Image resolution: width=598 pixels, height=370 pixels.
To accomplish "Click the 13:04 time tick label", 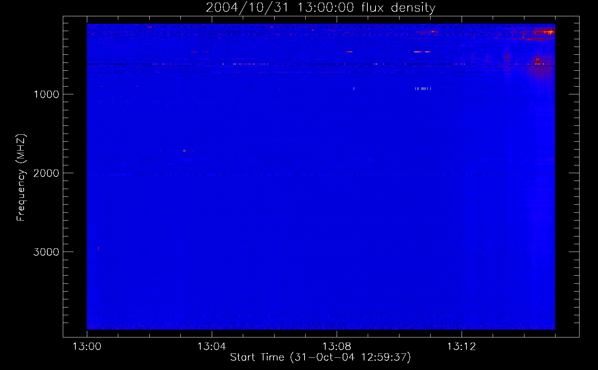I will 212,347.
